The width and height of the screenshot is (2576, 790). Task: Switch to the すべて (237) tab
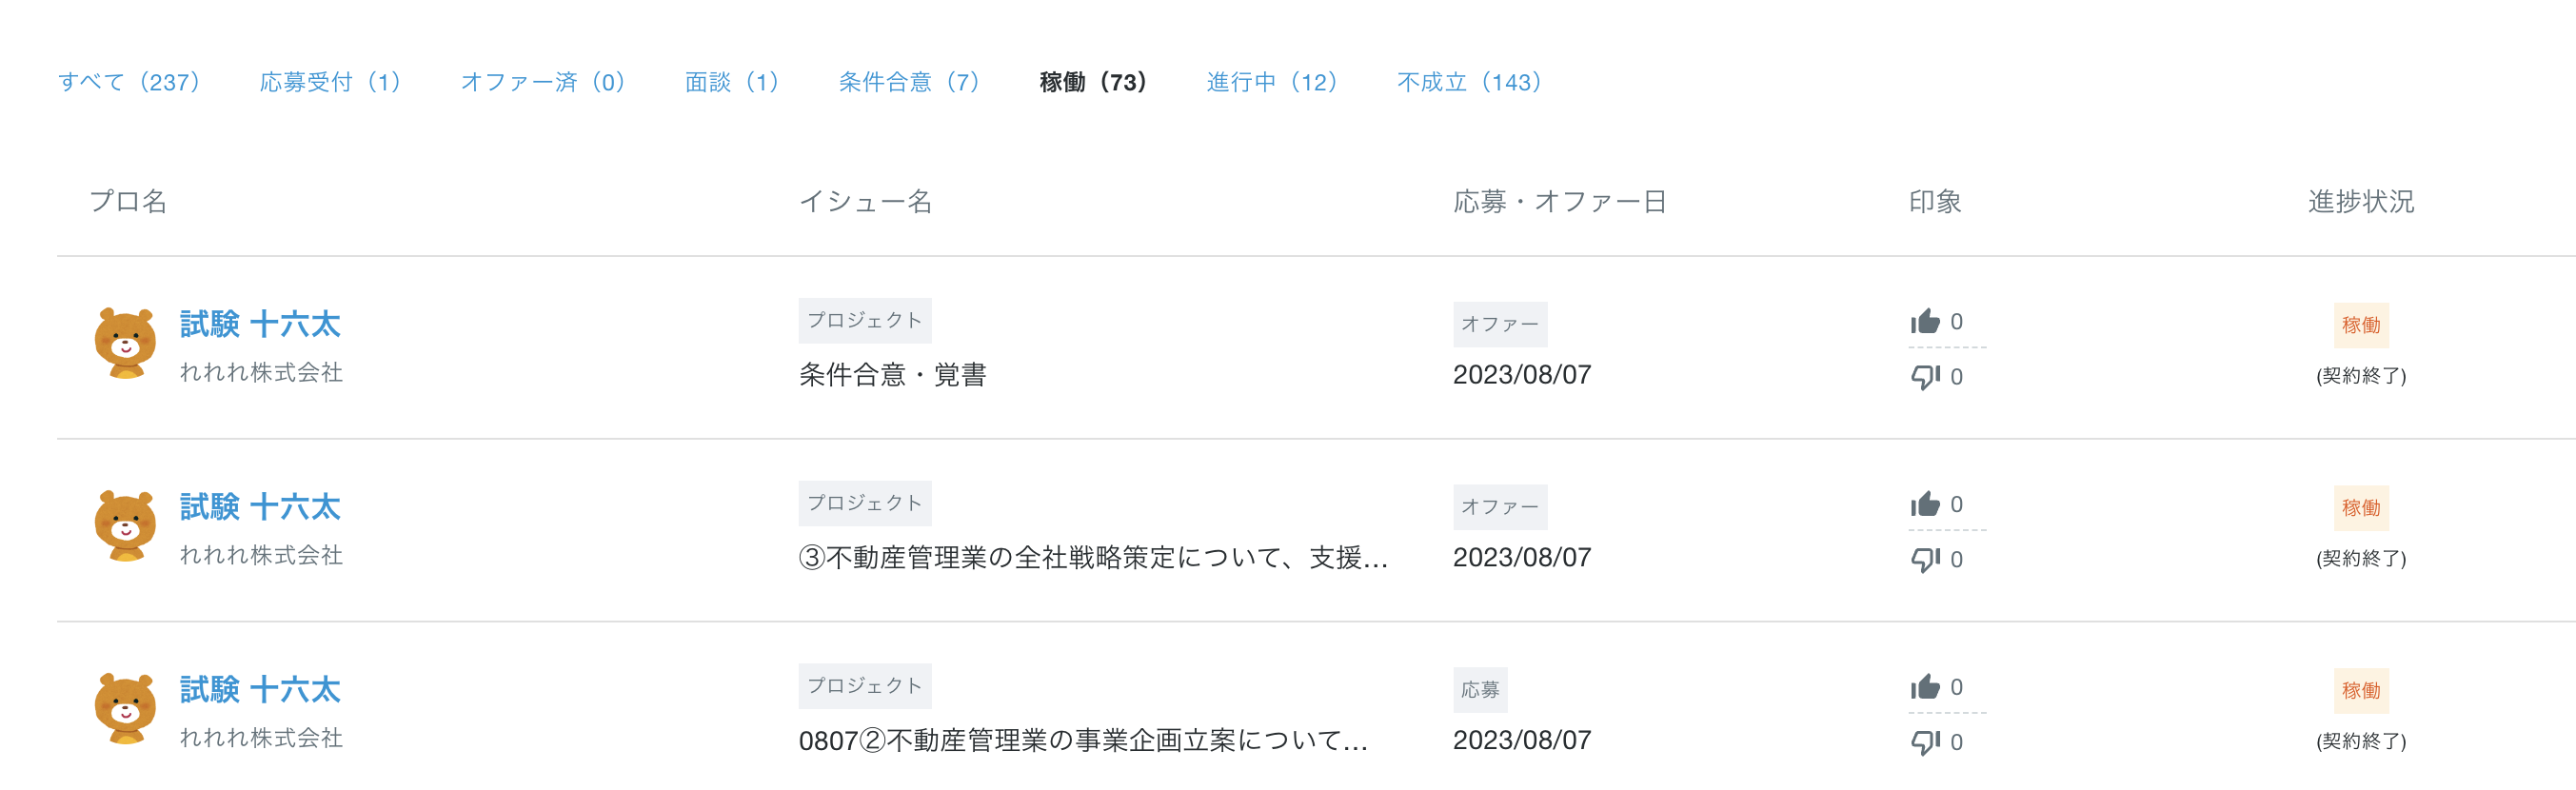coord(129,82)
